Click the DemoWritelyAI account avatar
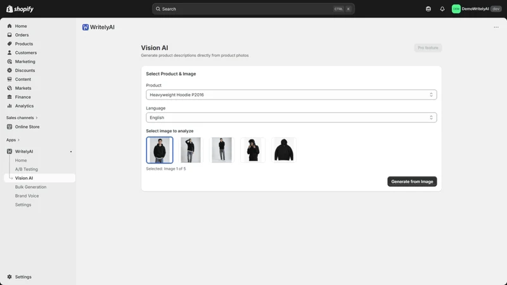 [x=456, y=9]
